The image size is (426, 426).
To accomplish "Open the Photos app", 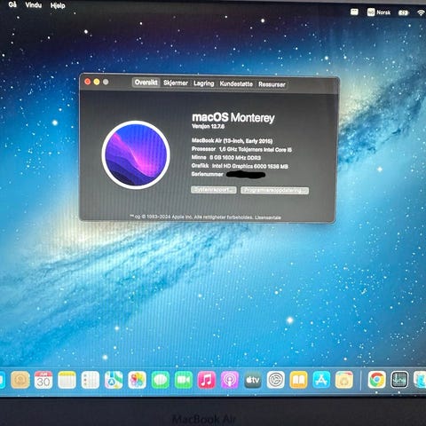I will point(137,380).
